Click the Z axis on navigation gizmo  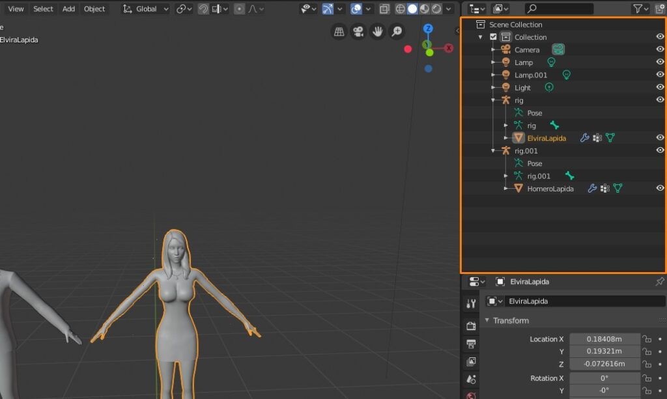(428, 29)
